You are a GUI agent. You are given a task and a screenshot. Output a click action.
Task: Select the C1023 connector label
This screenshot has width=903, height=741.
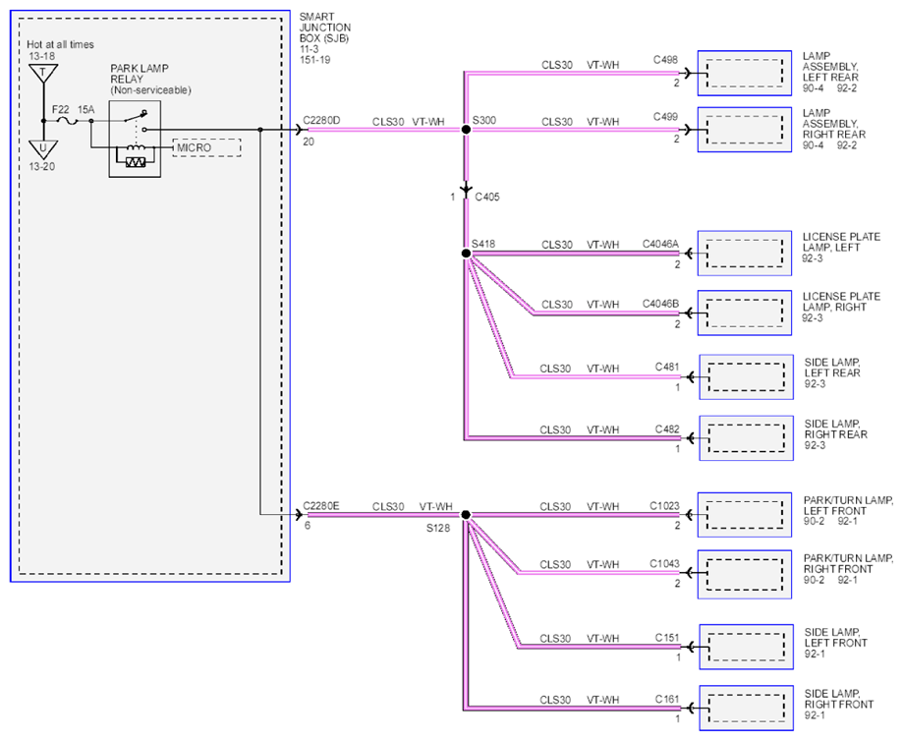pyautogui.click(x=664, y=506)
